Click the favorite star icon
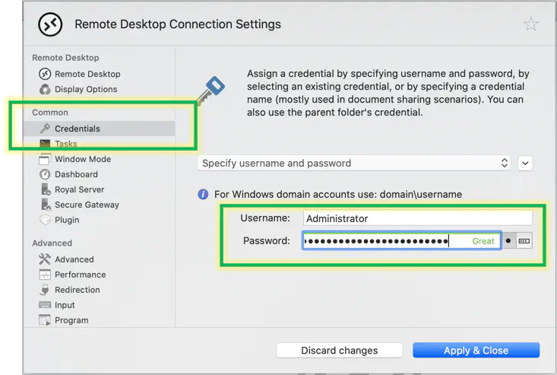557x375 pixels. 530,24
